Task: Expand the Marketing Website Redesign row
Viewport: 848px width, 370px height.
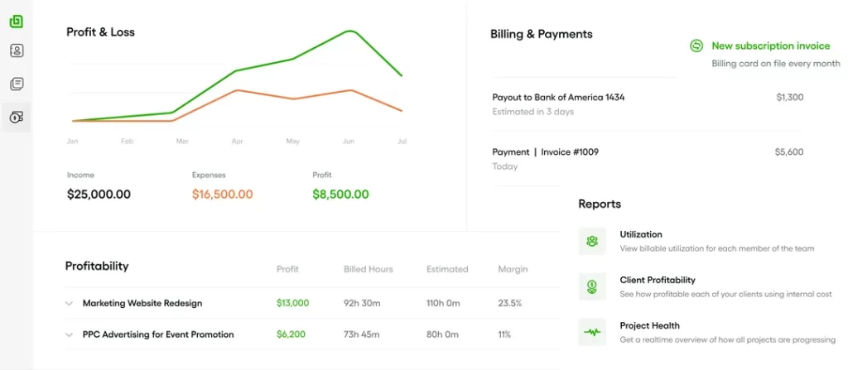Action: [70, 304]
